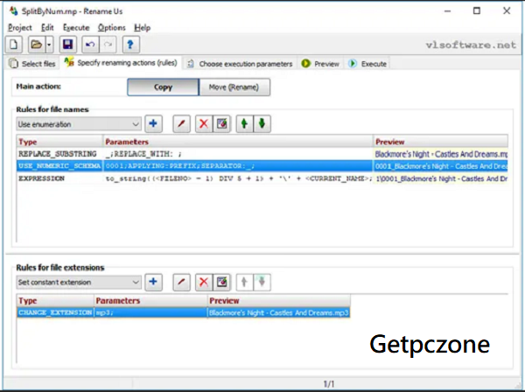Image resolution: width=525 pixels, height=392 pixels.
Task: Select the CHANGE_EXTENSION rule row
Action: [x=184, y=312]
